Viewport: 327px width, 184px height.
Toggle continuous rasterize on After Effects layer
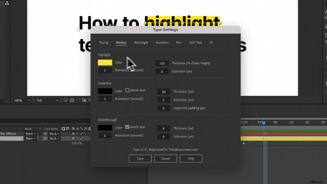[x=77, y=134]
